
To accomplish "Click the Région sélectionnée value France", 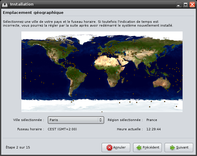I will pos(152,120).
